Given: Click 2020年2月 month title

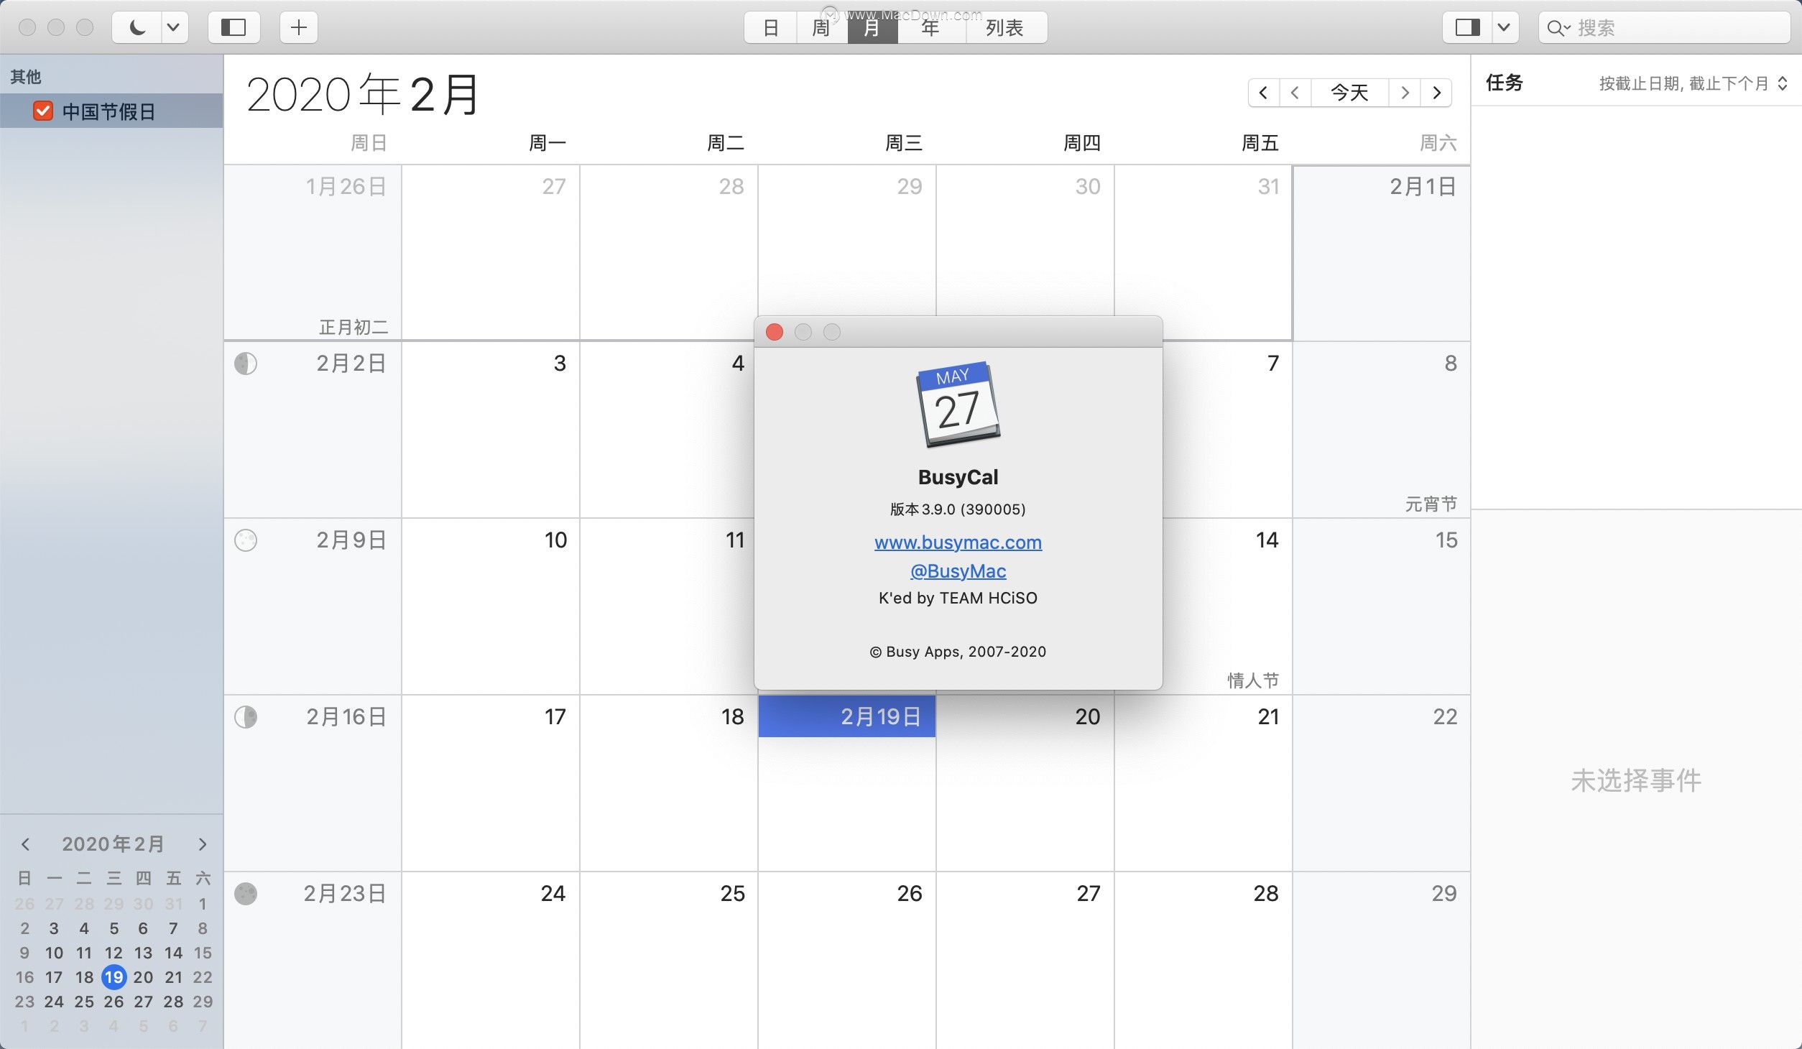Looking at the screenshot, I should (363, 94).
